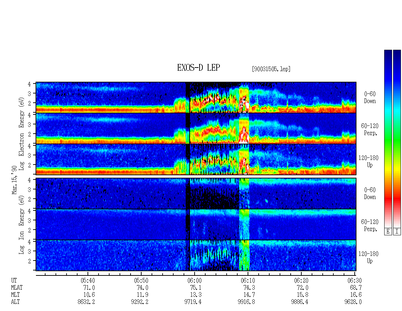402x311 pixels.
Task: Click the MLAT value 68.7
Action: point(356,288)
